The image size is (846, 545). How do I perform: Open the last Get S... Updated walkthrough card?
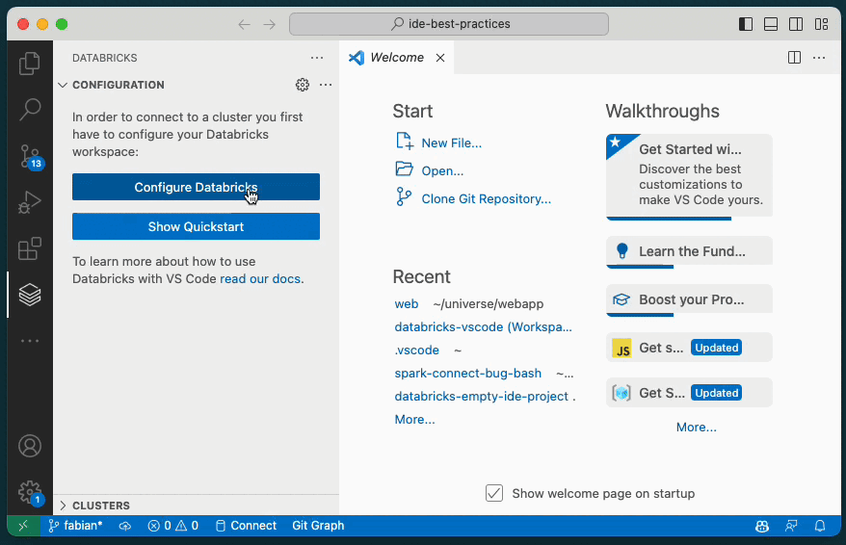(x=689, y=393)
